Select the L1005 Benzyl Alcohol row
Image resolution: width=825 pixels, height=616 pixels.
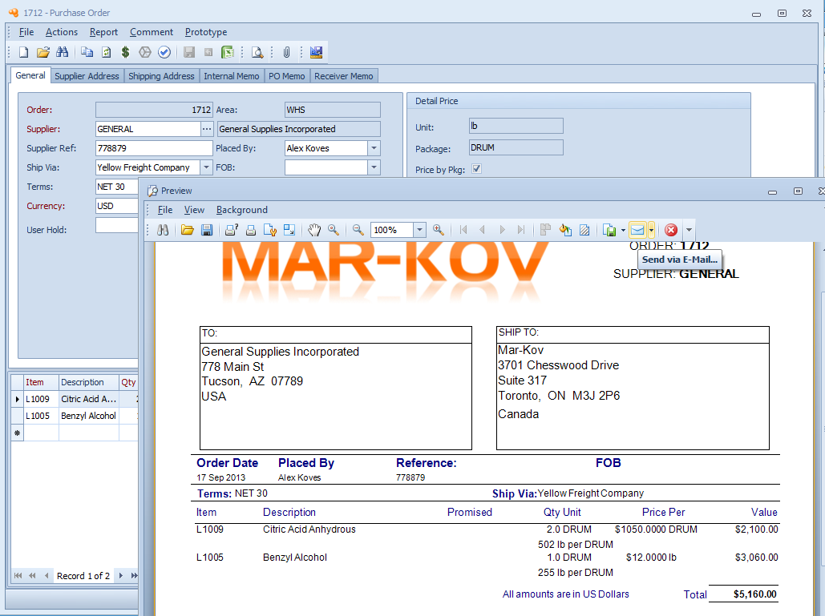point(71,416)
